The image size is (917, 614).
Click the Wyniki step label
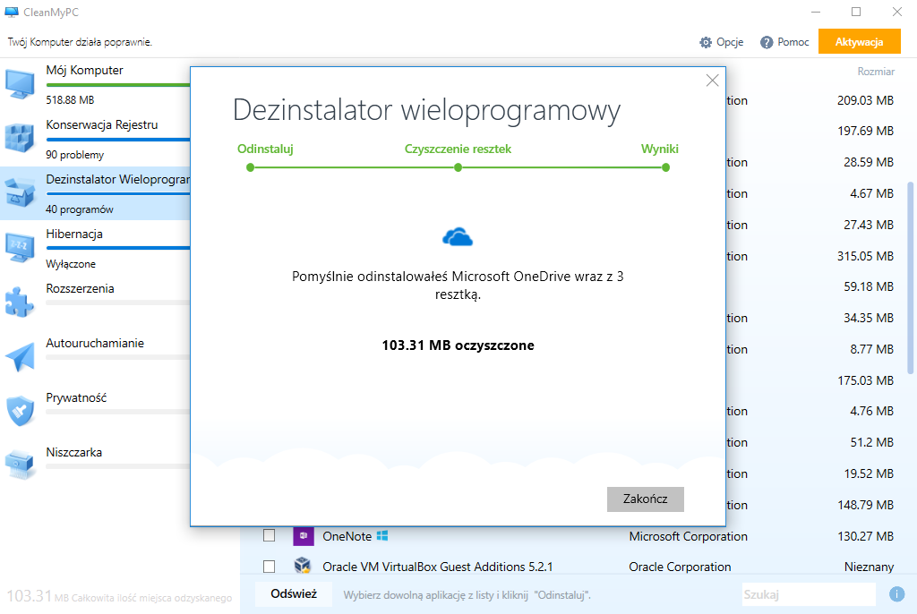pyautogui.click(x=660, y=149)
